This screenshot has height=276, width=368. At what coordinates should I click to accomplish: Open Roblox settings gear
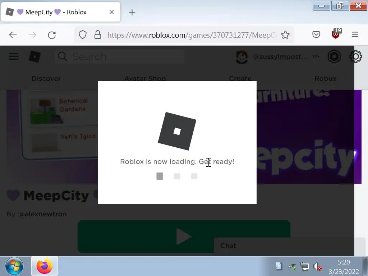click(355, 56)
